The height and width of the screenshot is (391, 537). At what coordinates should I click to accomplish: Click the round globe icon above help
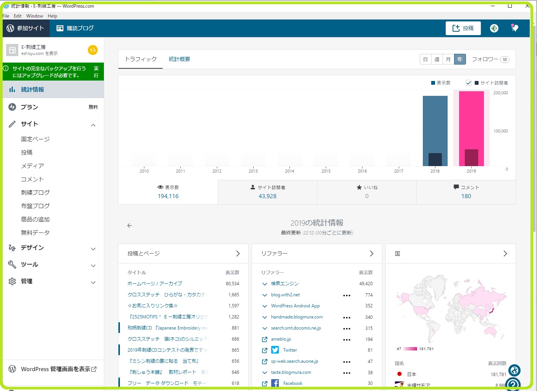tap(514, 370)
